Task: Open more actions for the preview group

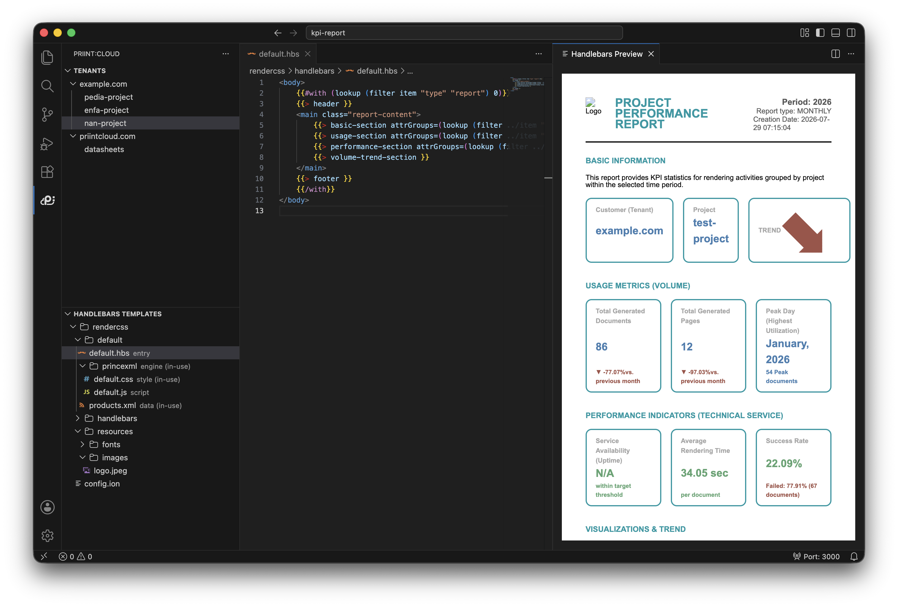Action: (x=851, y=54)
